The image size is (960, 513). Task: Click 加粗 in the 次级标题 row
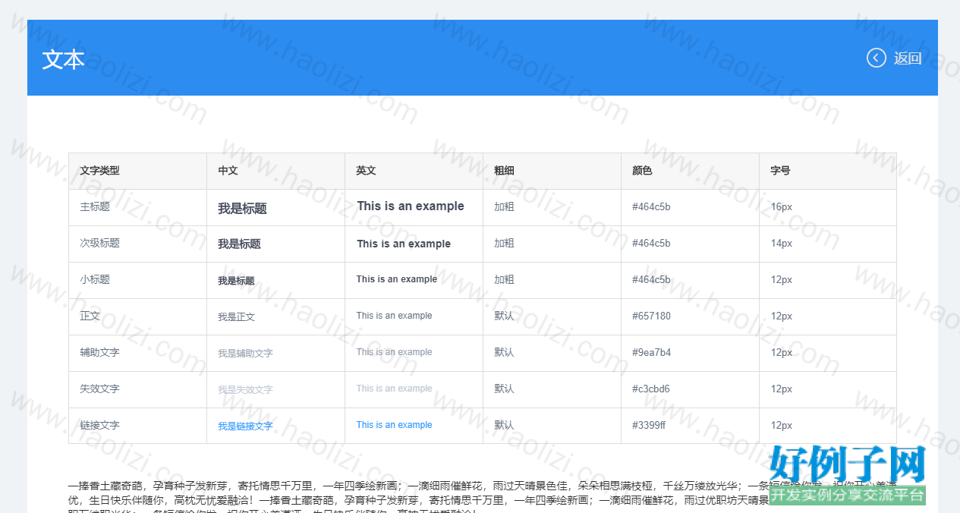pyautogui.click(x=504, y=243)
